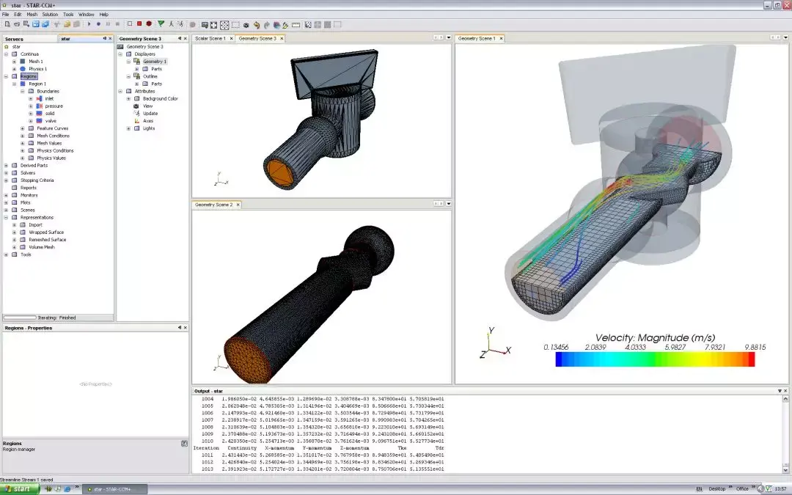The height and width of the screenshot is (495, 792).
Task: Collapse the Continua node
Action: (6, 54)
